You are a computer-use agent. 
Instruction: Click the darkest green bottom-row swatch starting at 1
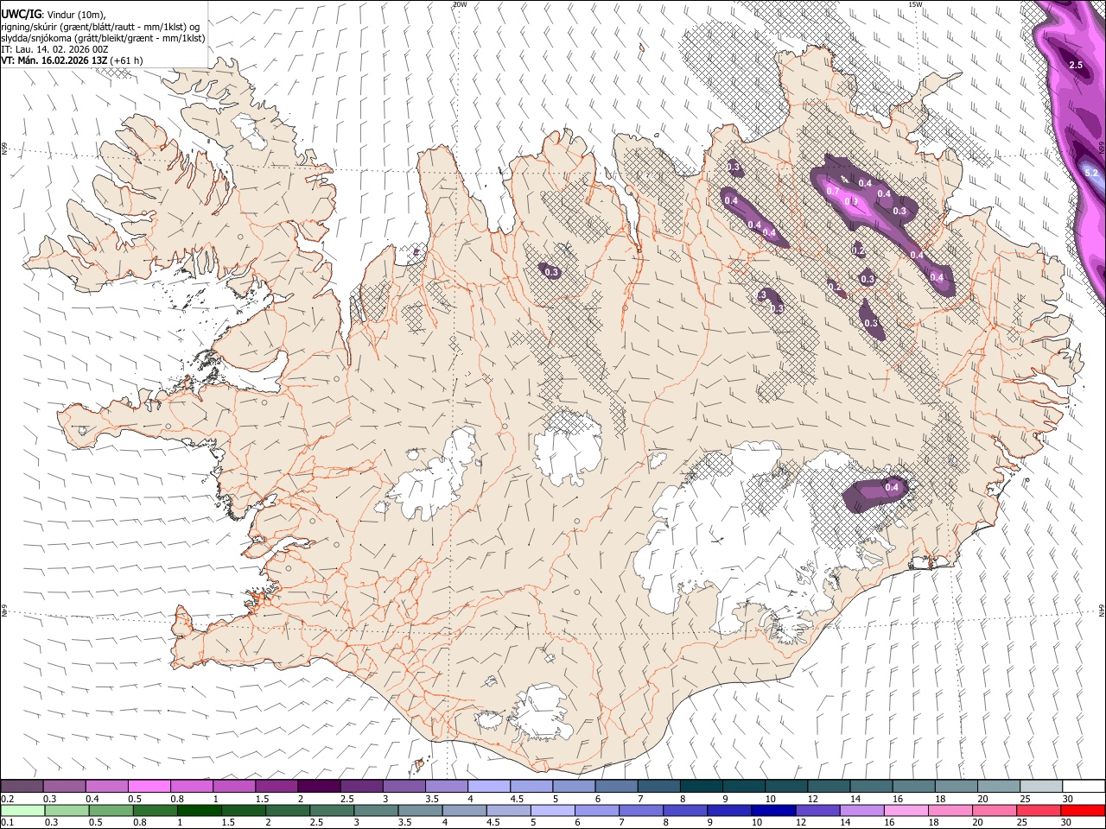(x=199, y=811)
